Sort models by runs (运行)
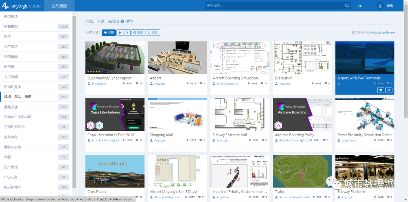 [x=124, y=33]
